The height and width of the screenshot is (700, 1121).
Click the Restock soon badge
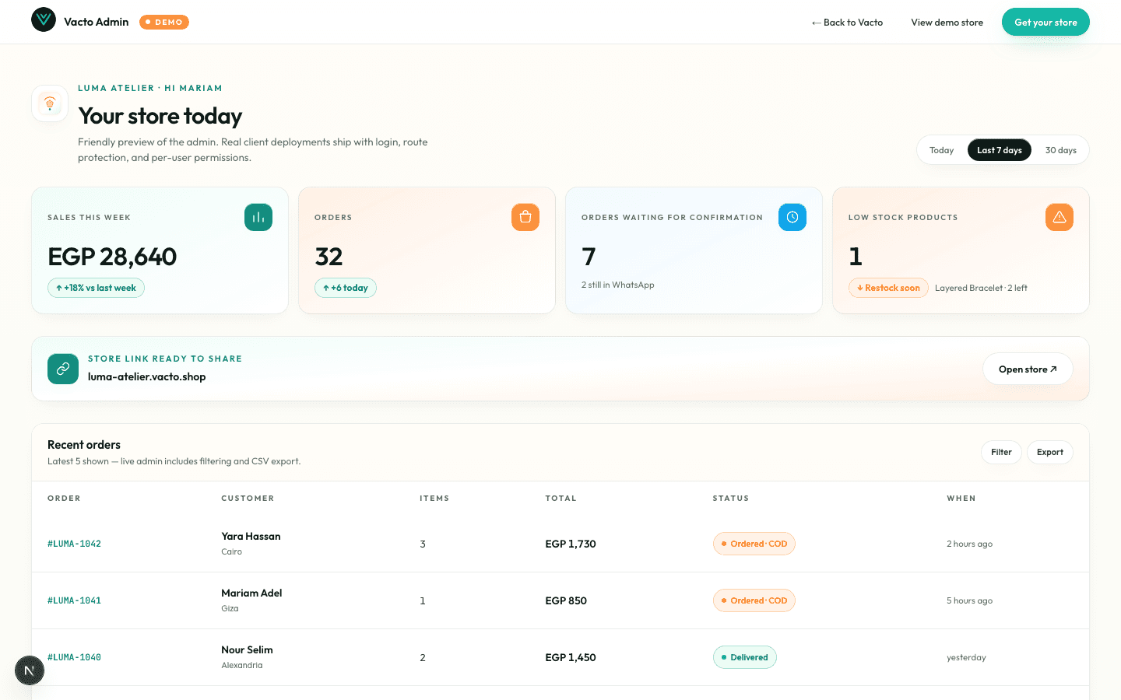tap(888, 288)
